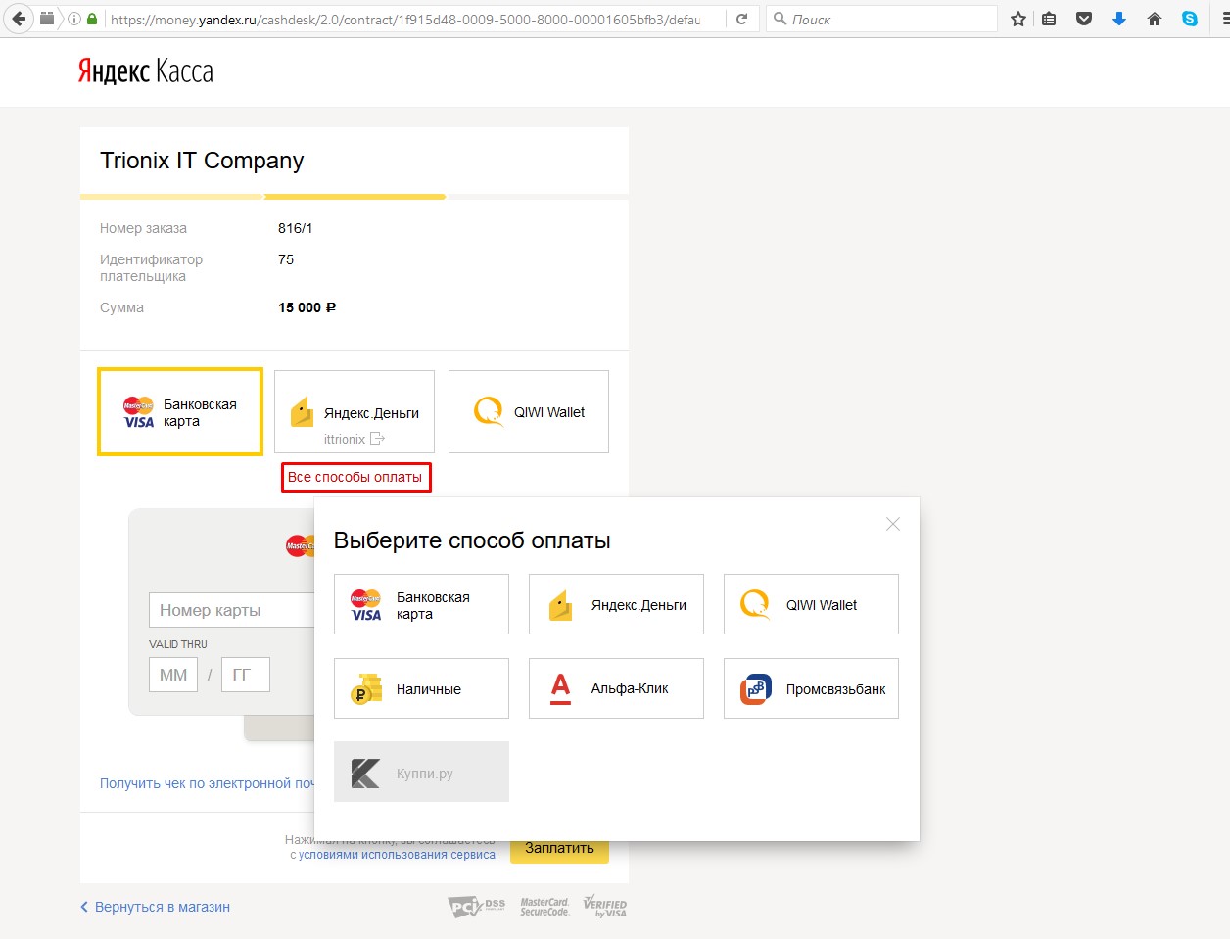Choose QIWI Wallet in the popup
This screenshot has width=1230, height=939.
(811, 604)
